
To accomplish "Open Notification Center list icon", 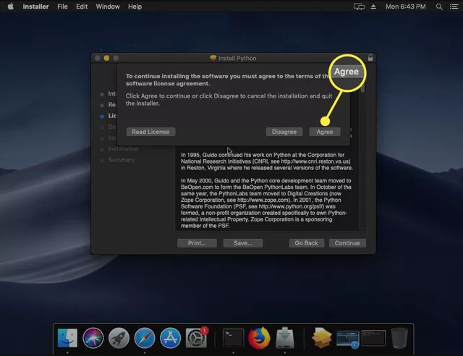I will tap(454, 7).
